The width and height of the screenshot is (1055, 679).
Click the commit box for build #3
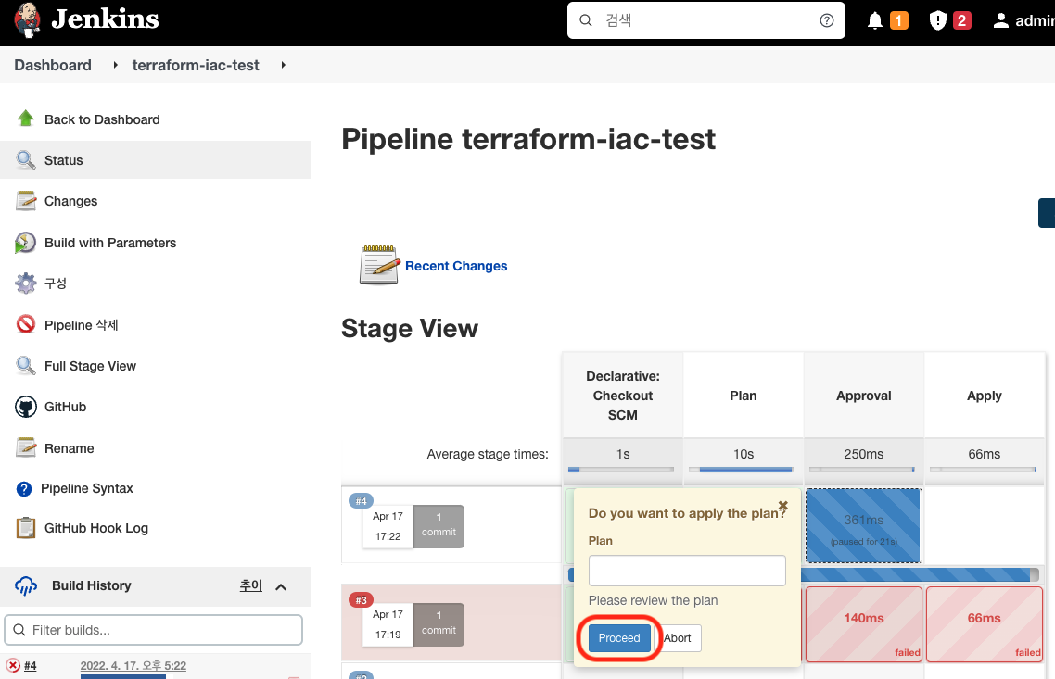click(439, 623)
